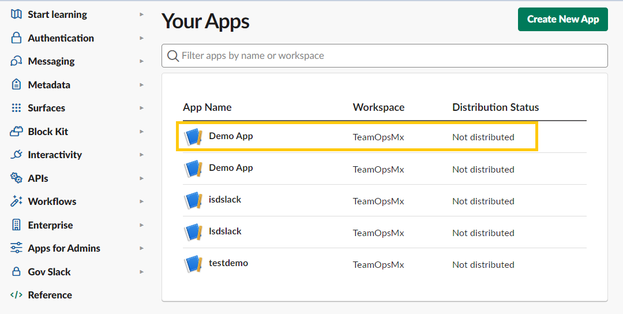Click the Workflows magic wand icon
This screenshot has height=314, width=623.
coord(16,201)
